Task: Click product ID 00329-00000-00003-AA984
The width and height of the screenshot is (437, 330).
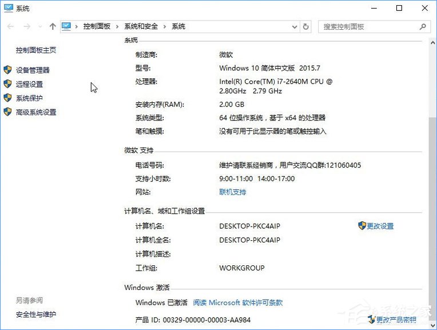Action: pos(206,320)
